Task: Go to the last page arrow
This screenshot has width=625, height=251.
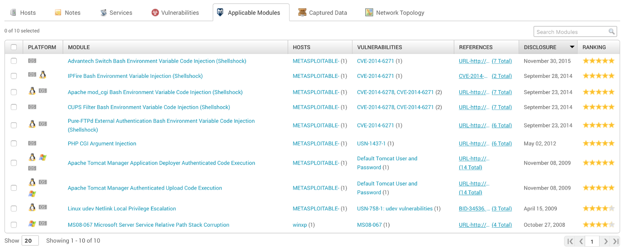Action: (616, 241)
